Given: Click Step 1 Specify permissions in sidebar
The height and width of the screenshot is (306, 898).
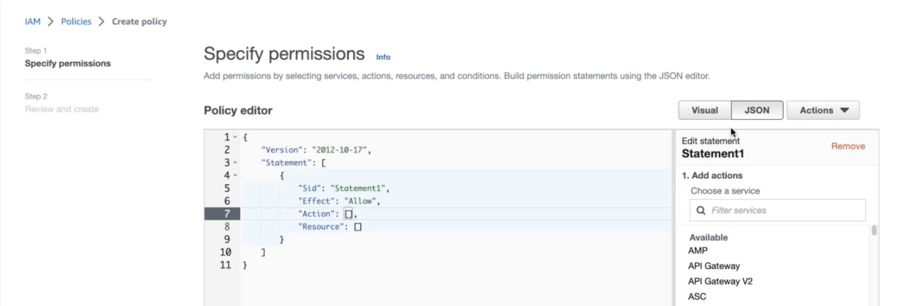Looking at the screenshot, I should pos(67,63).
